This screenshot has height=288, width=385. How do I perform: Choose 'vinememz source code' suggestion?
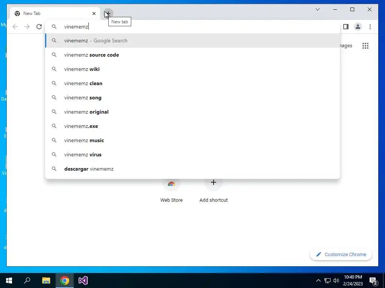pos(192,55)
